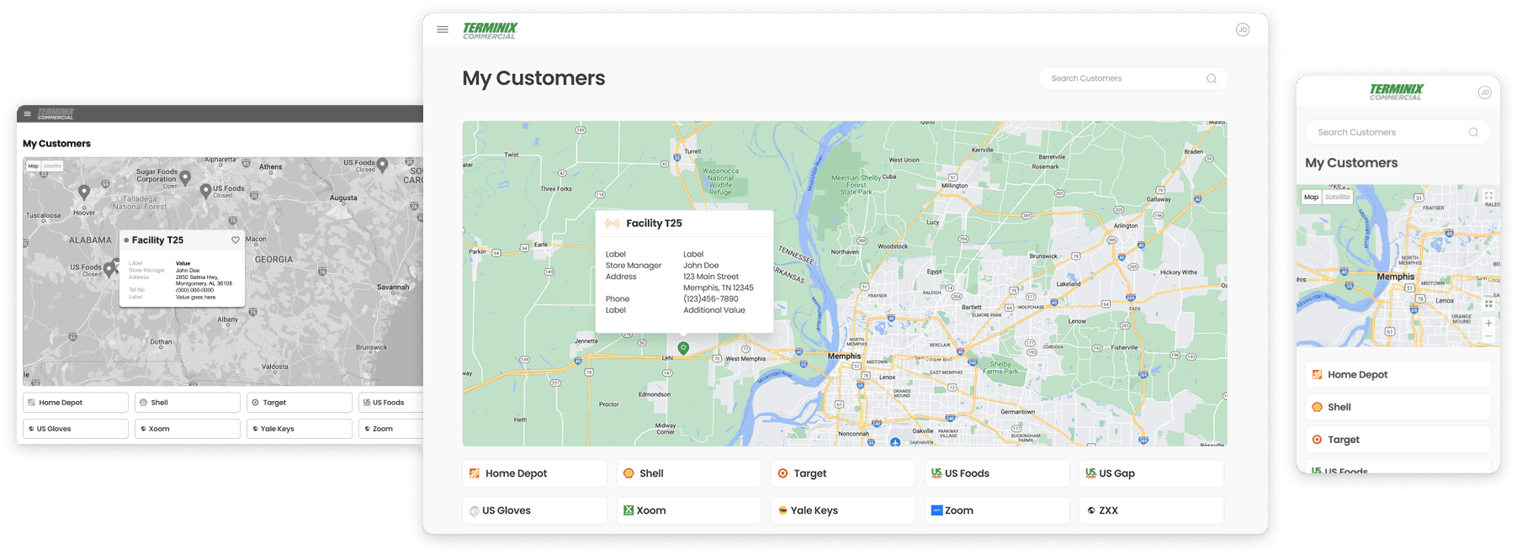The width and height of the screenshot is (1517, 554).
Task: Zoom in with plus on mobile map
Action: click(1488, 323)
